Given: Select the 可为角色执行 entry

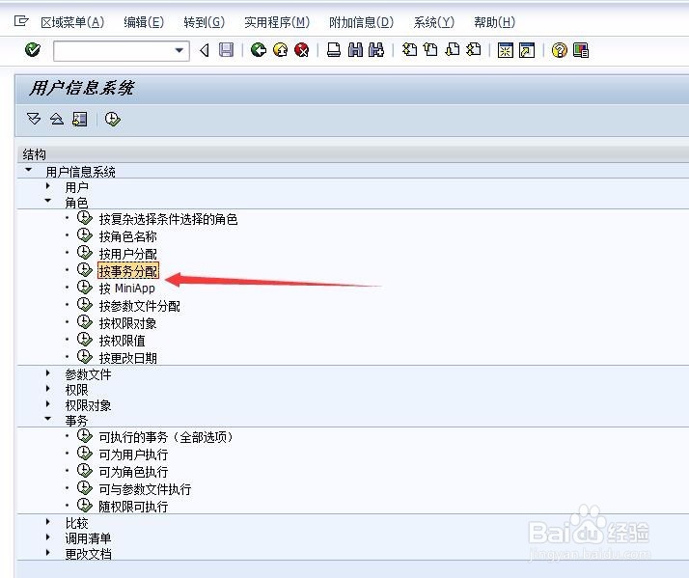Looking at the screenshot, I should (133, 472).
